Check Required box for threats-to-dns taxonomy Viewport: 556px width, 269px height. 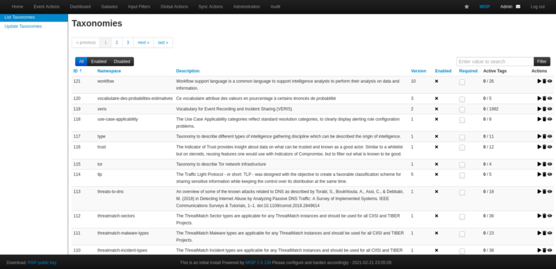coord(462,193)
